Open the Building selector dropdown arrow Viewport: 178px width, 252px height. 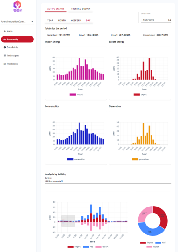coord(170,181)
